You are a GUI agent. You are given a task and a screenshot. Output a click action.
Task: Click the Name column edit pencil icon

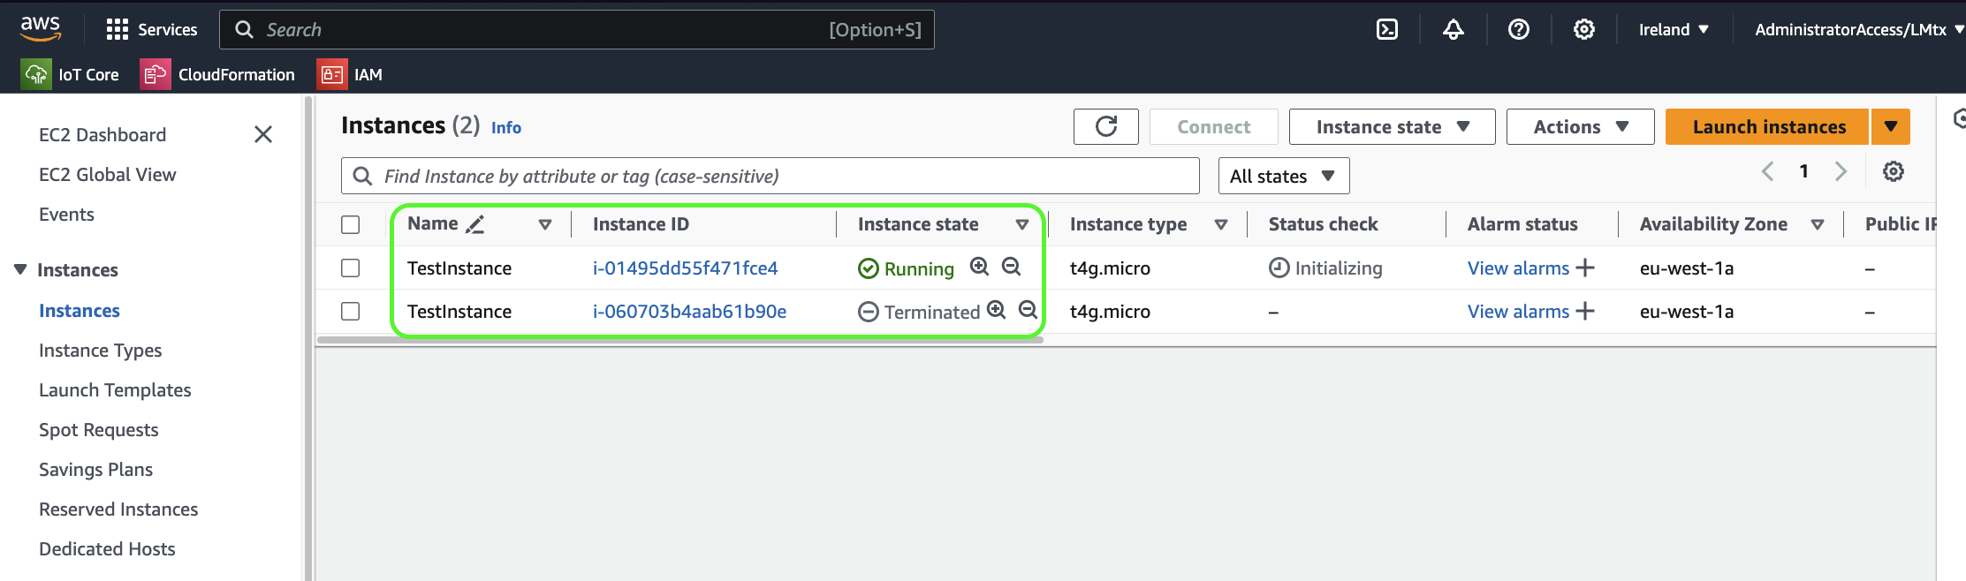(x=475, y=224)
